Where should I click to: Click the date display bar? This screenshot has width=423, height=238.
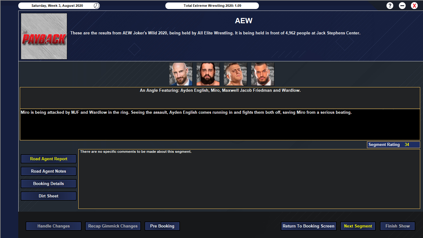[59, 6]
